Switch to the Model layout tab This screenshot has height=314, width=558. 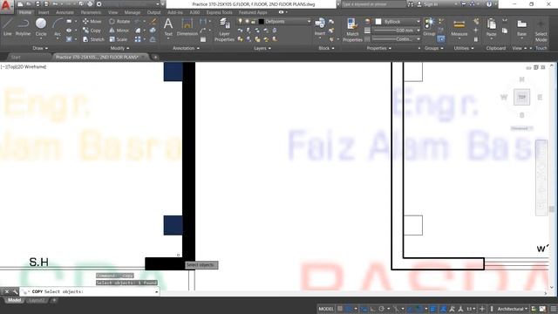coord(14,300)
